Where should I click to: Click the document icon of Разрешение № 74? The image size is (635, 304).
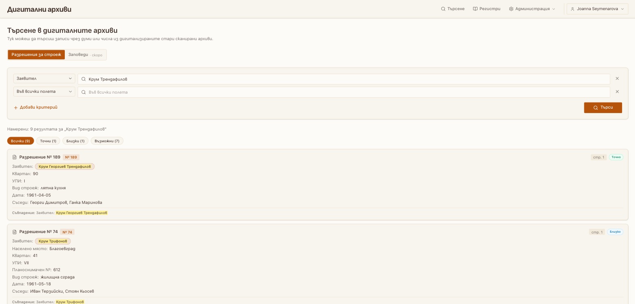pos(15,232)
